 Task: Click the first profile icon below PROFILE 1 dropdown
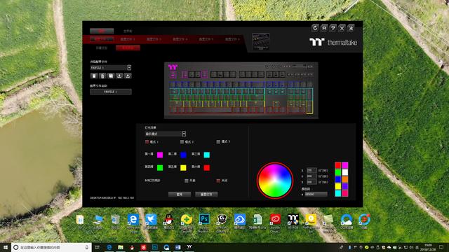[x=94, y=76]
